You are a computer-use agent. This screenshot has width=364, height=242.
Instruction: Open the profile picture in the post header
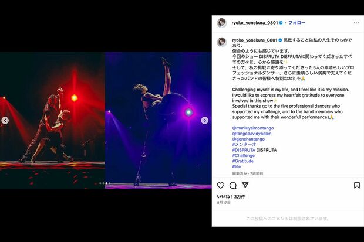pos(222,23)
